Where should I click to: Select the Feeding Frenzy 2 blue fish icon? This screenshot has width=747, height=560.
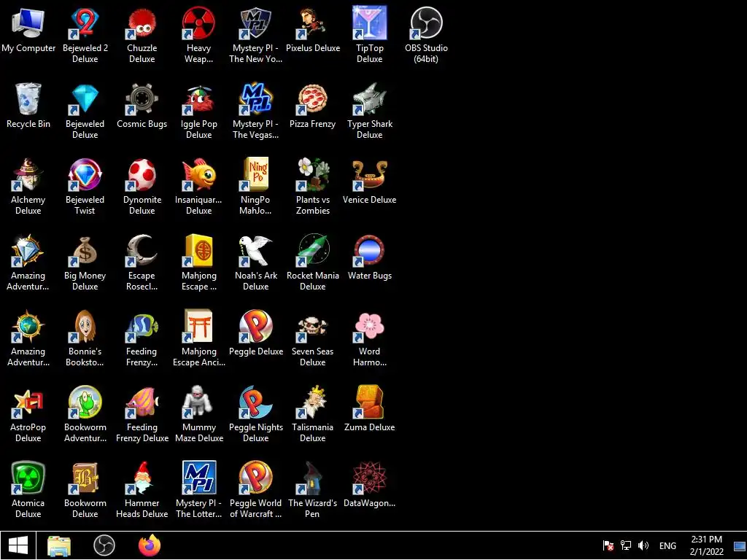pyautogui.click(x=142, y=326)
